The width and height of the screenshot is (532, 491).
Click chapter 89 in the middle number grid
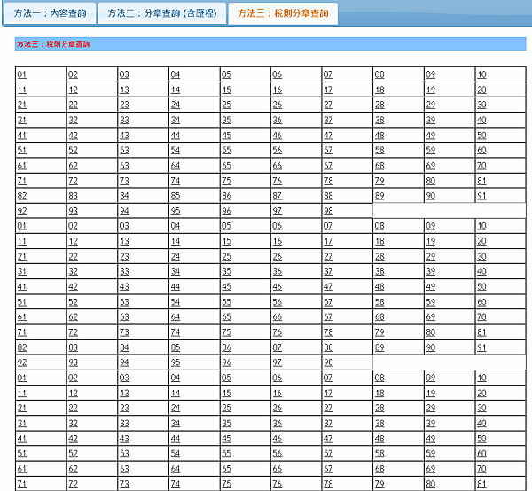pyautogui.click(x=379, y=347)
